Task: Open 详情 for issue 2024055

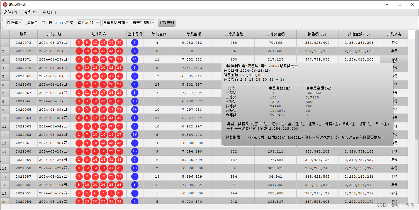Action: (x=394, y=193)
